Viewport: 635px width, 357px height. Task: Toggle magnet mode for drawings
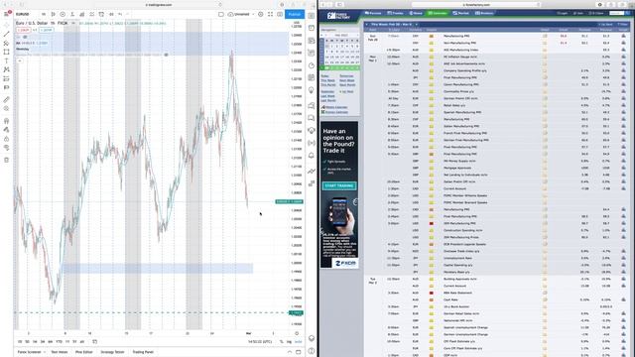tap(6, 121)
